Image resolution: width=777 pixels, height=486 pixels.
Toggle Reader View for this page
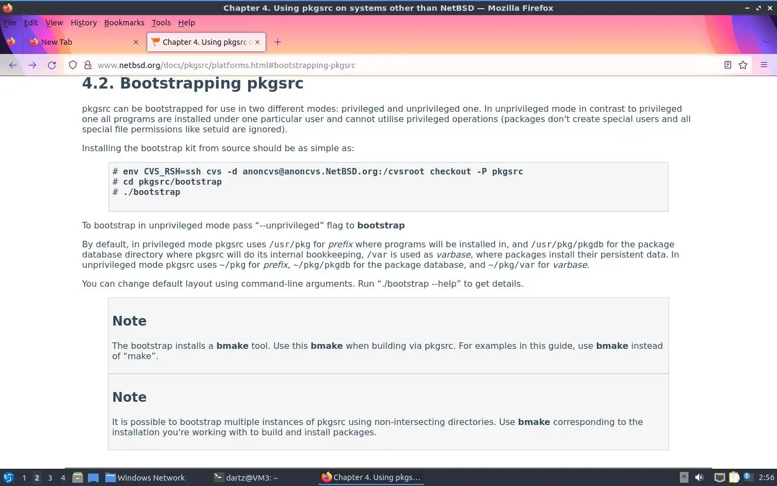727,65
